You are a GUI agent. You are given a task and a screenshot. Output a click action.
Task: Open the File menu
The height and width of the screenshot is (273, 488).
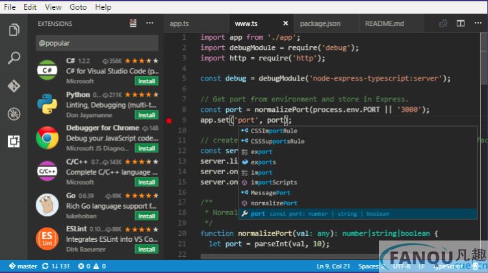point(10,7)
